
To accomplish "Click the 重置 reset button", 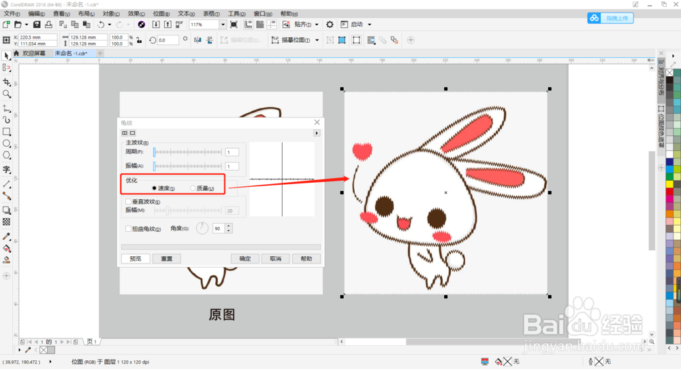I will click(x=167, y=259).
